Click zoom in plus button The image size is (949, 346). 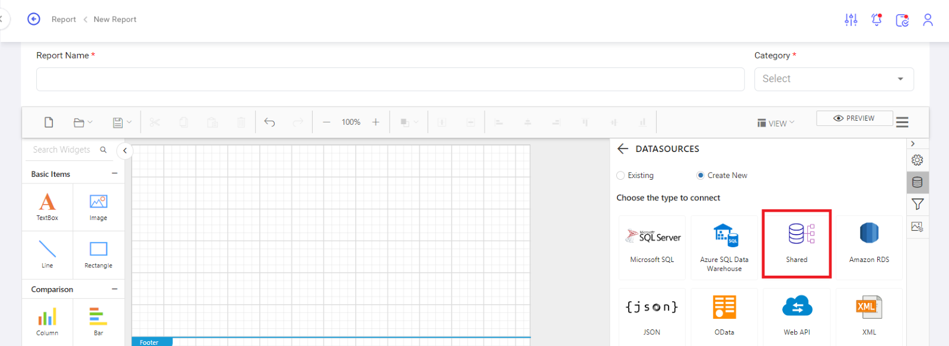tap(375, 122)
